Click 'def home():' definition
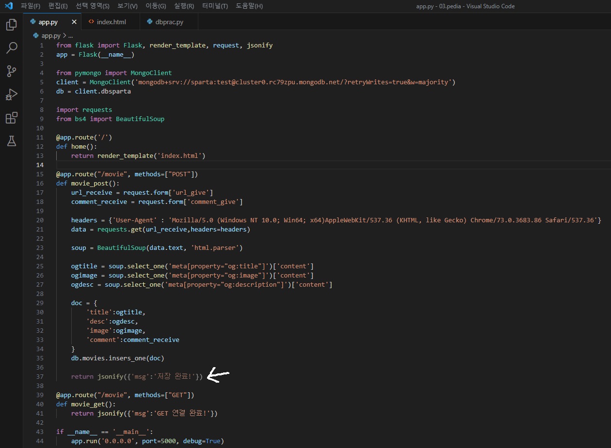 [x=77, y=146]
